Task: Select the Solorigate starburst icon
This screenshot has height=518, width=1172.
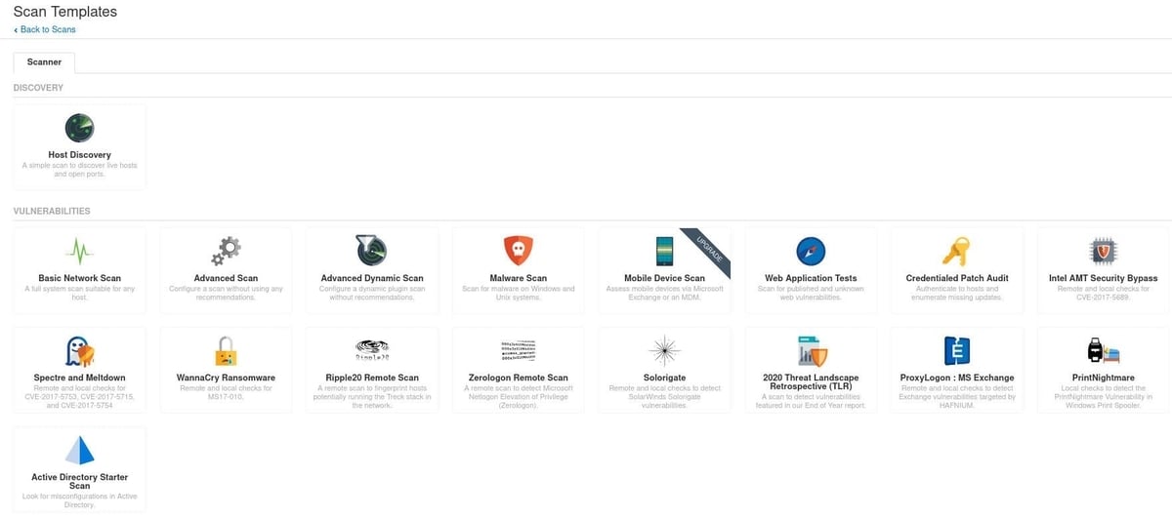Action: pyautogui.click(x=664, y=351)
